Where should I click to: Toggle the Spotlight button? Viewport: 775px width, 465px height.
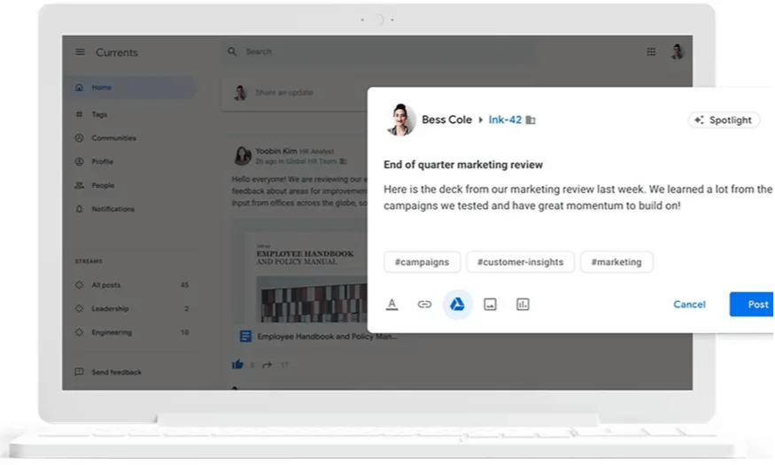coord(723,120)
